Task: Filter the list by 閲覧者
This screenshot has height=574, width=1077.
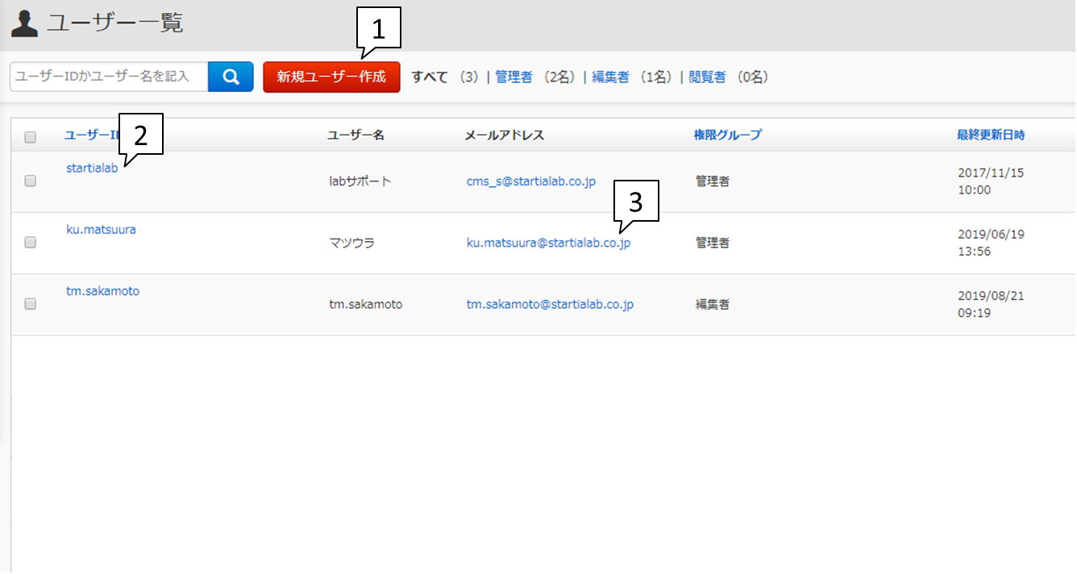Action: [707, 77]
